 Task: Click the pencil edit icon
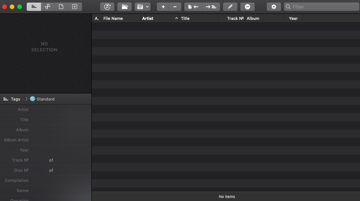click(230, 7)
